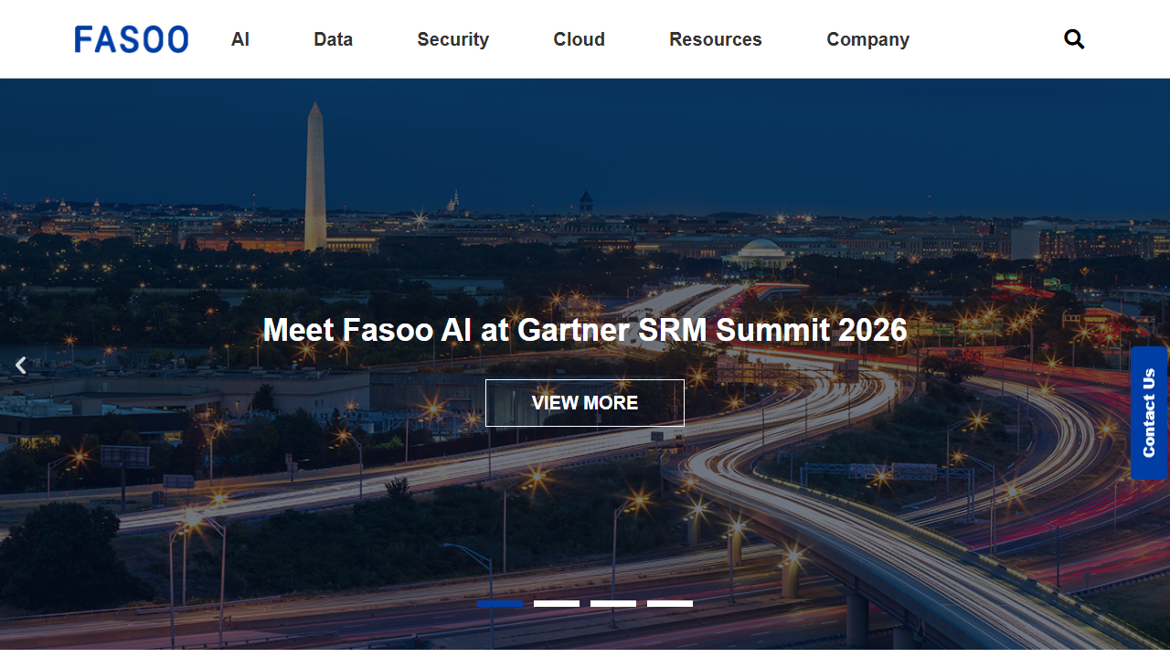Viewport: 1170px width, 658px height.
Task: Open the Cloud menu
Action: click(x=579, y=39)
